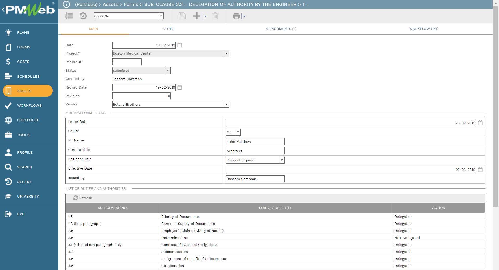Open the info icon in header
Viewport: 499px width, 270px height.
(67, 4)
